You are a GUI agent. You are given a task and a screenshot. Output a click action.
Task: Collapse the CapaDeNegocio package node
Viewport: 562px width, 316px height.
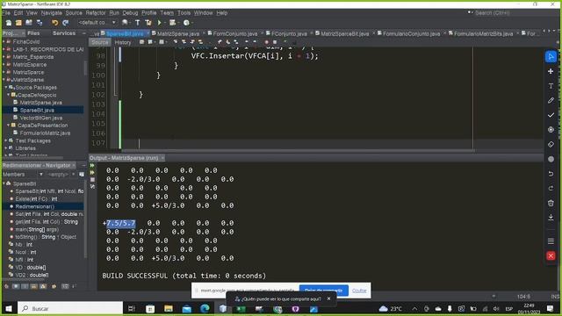click(8, 95)
